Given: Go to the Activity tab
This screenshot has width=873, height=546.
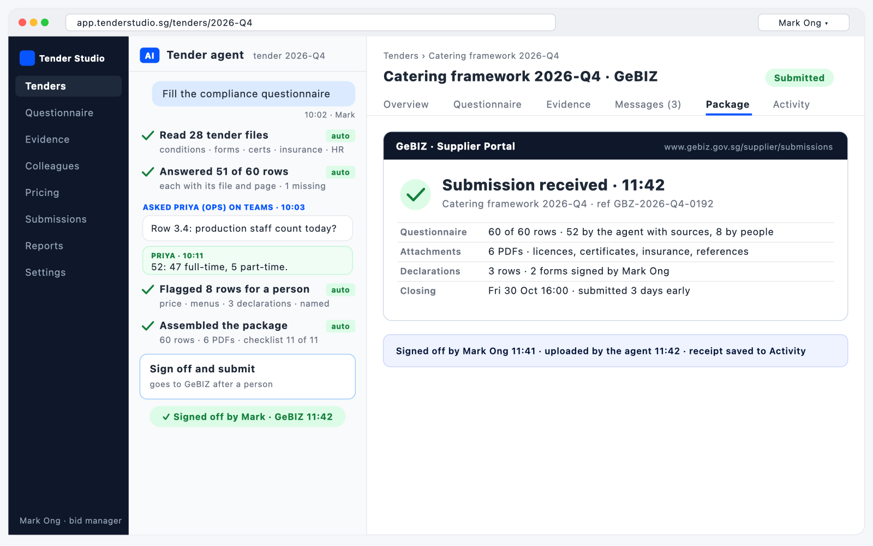Looking at the screenshot, I should [791, 104].
